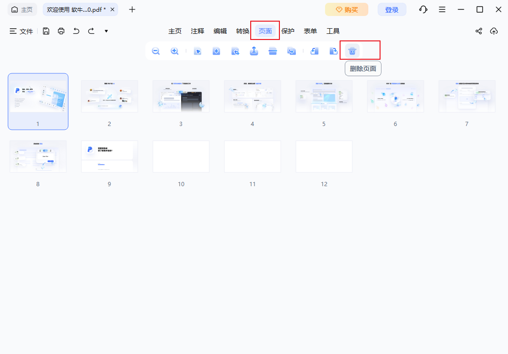
Task: Open the 文件 menu
Action: [x=21, y=31]
